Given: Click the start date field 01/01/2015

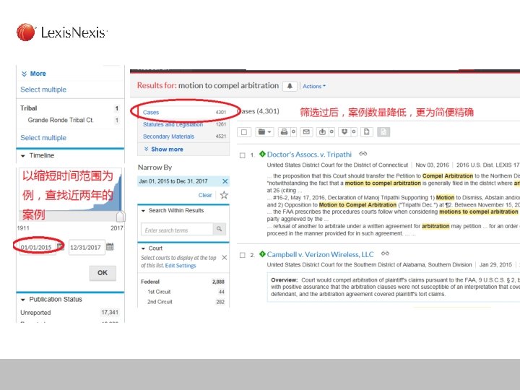Looking at the screenshot, I should [38, 247].
